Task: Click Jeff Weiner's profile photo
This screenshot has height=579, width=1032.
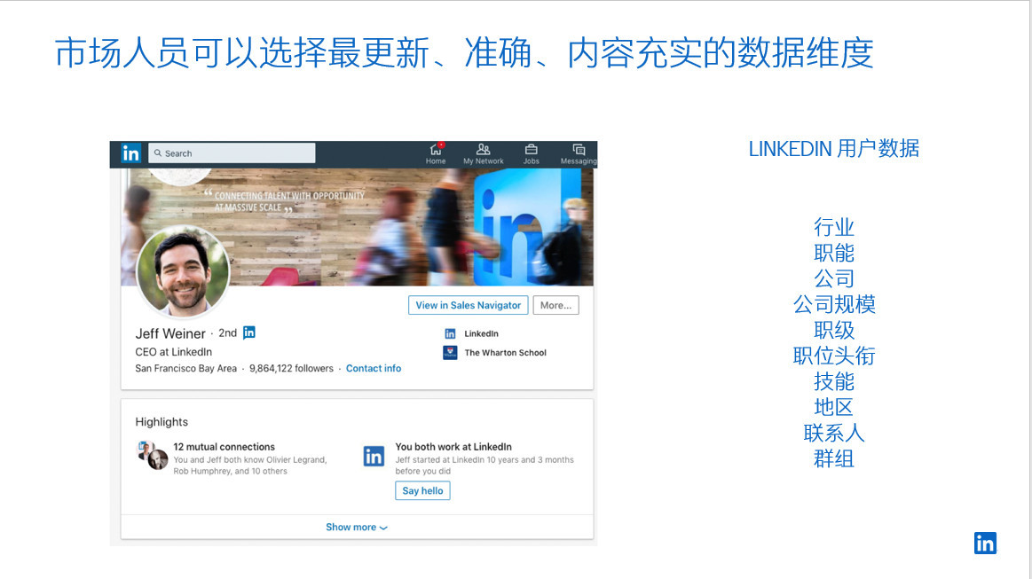Action: pos(183,271)
